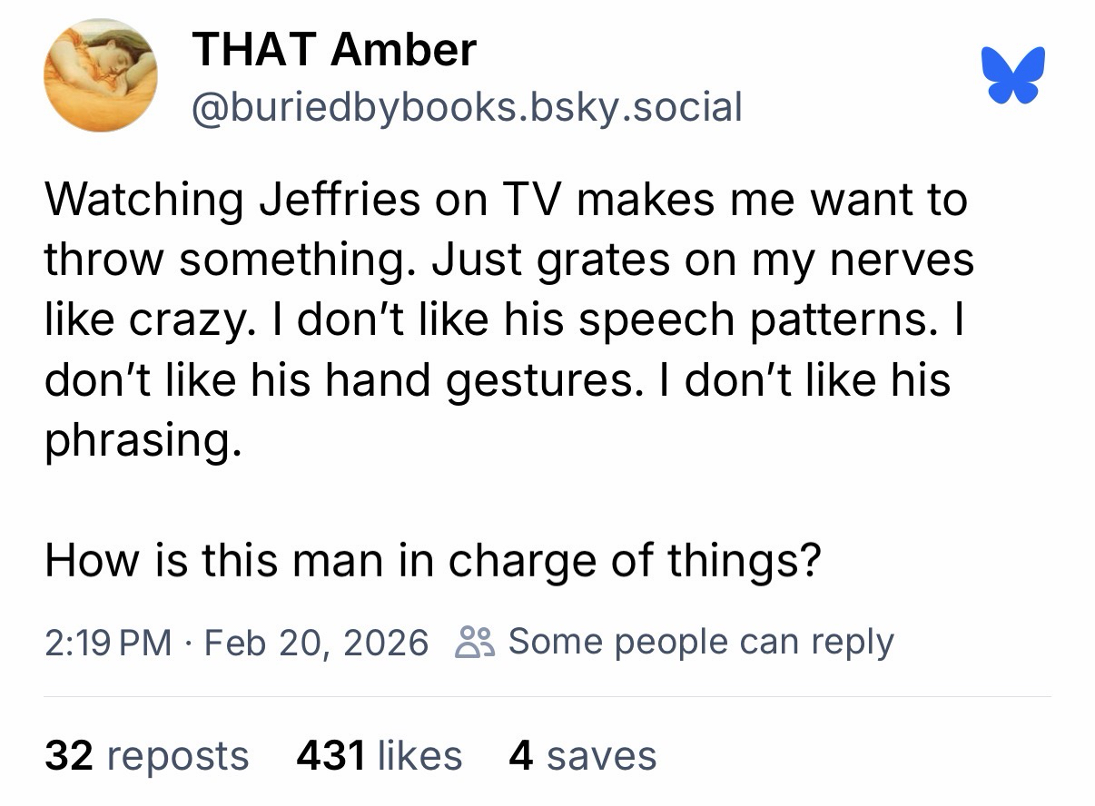Viewport: 1095px width, 806px height.
Task: Open the THAT Amber display name
Action: 333,48
